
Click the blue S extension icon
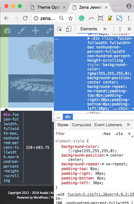pos(119,18)
